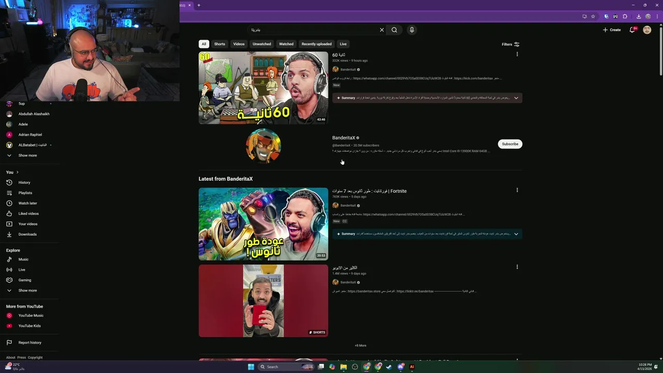The width and height of the screenshot is (663, 373).
Task: Open more actions for 60 ثانية video
Action: coord(517,54)
